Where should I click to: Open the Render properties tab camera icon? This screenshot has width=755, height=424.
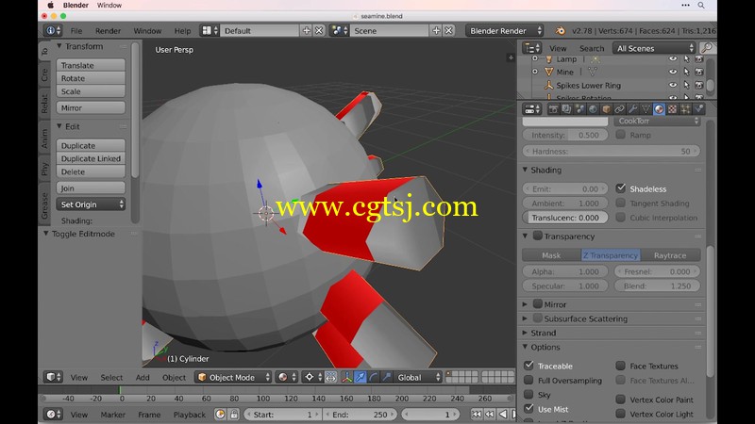[x=553, y=109]
